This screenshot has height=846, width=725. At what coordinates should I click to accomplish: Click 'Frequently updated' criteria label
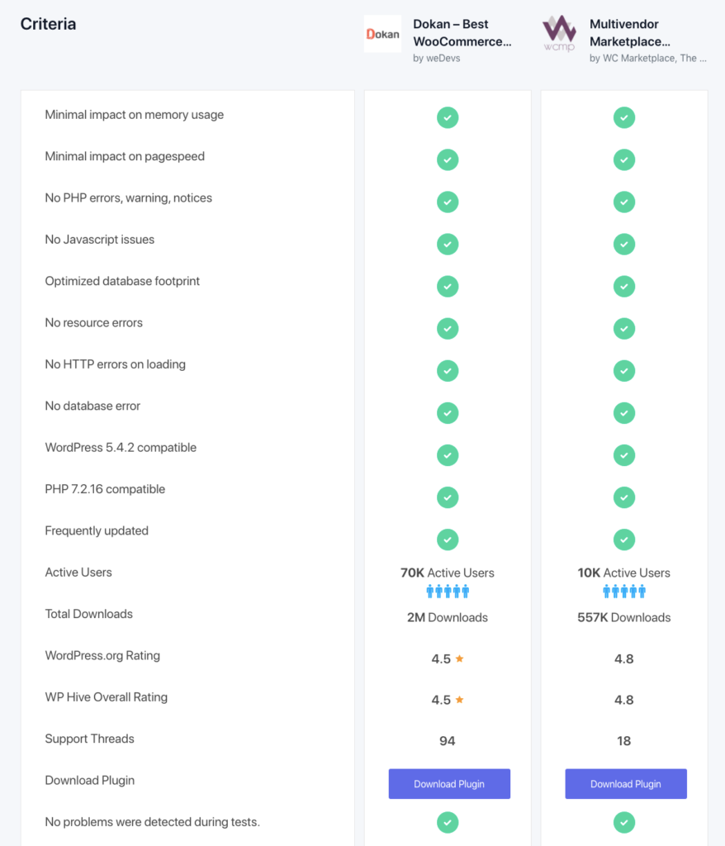(x=97, y=531)
